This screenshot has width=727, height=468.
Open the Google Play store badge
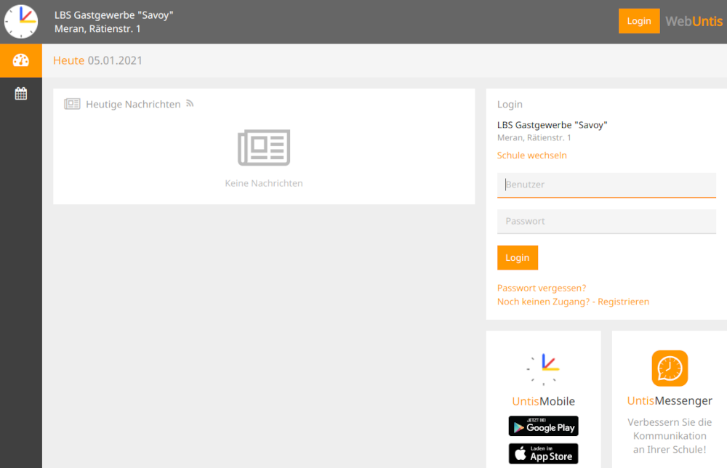pyautogui.click(x=543, y=427)
